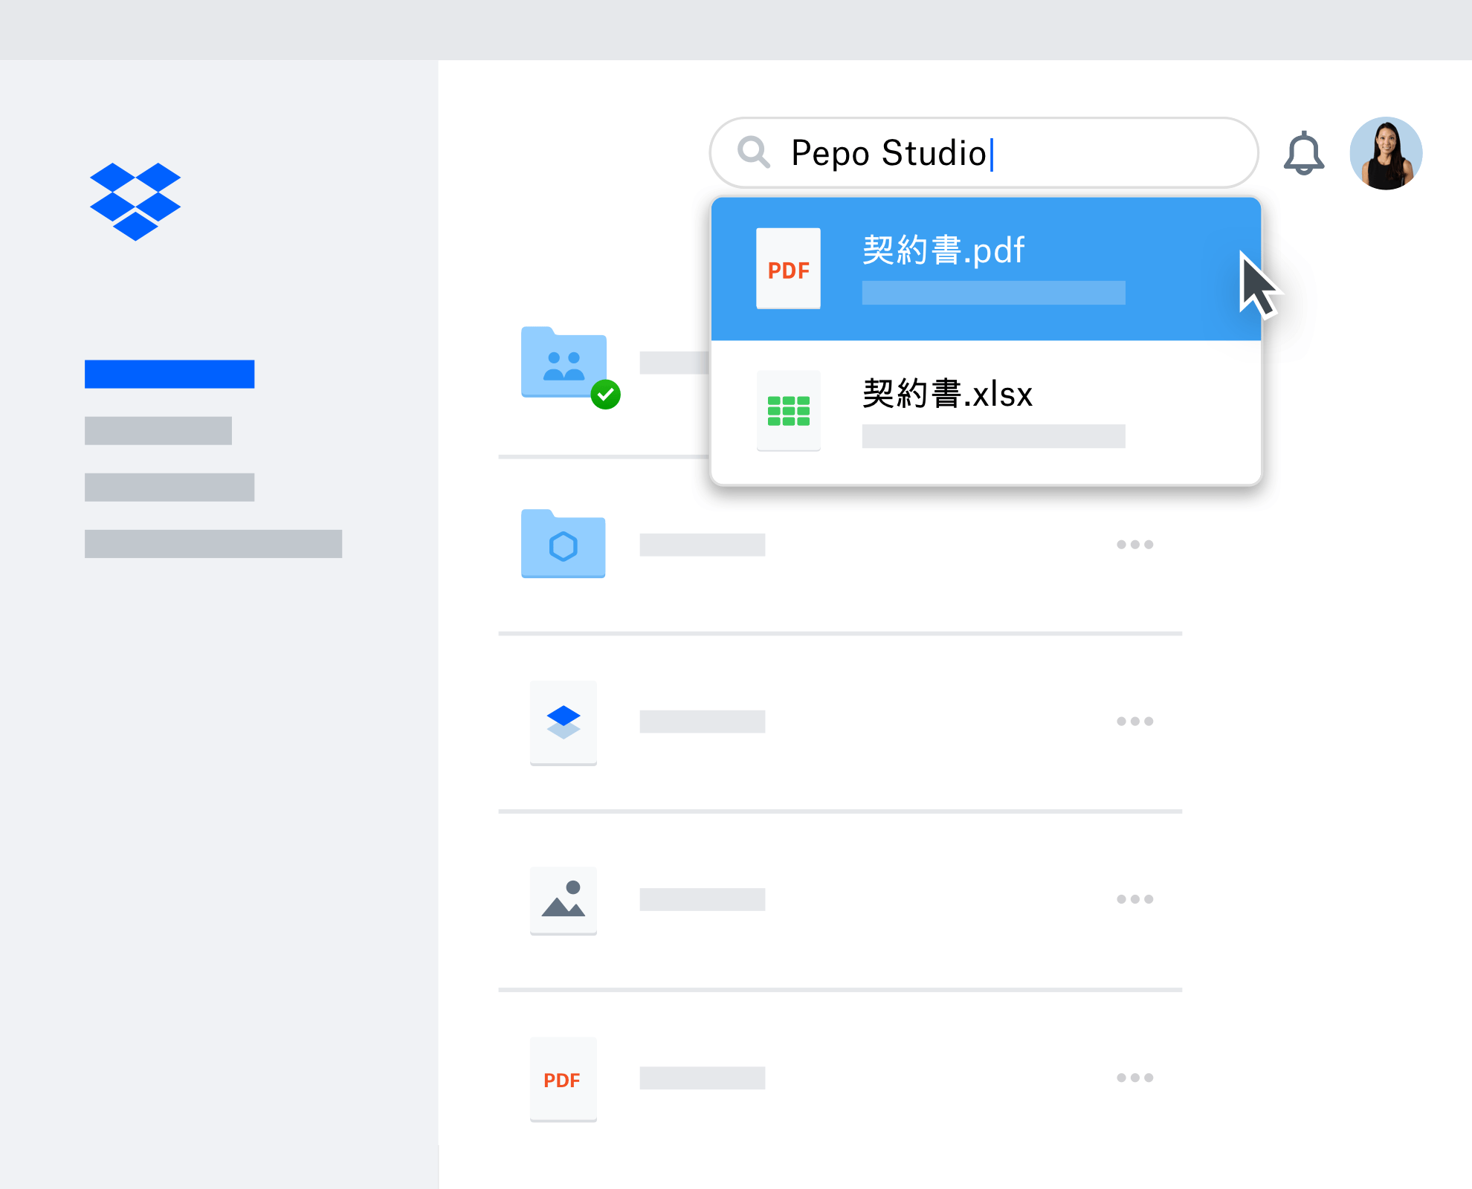
Task: Open the shared team folder icon
Action: [x=564, y=362]
